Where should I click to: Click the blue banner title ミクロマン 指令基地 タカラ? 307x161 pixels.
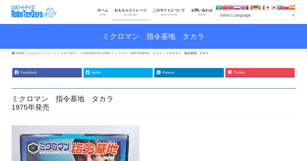tap(153, 37)
